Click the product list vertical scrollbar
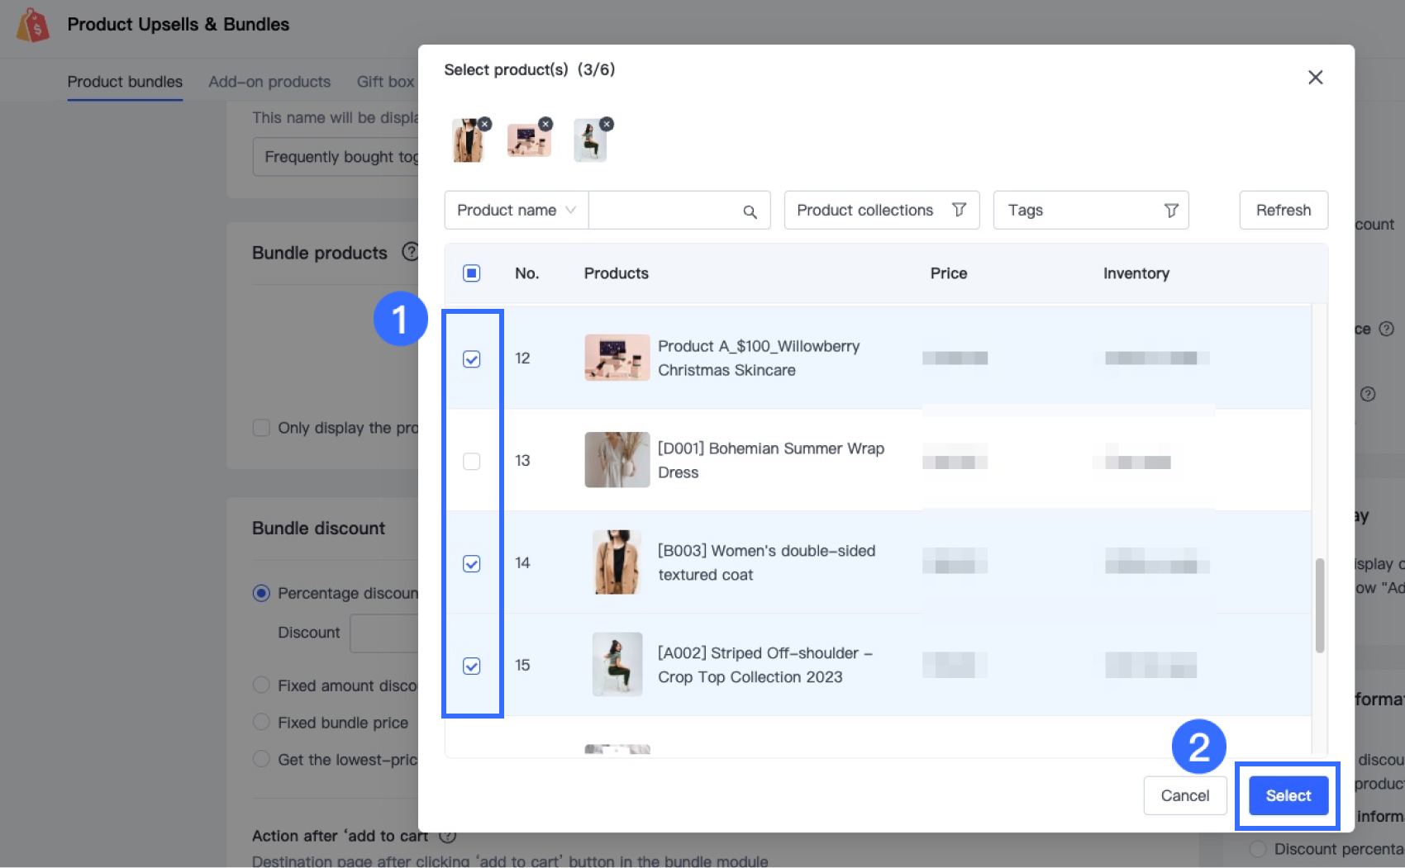1405x868 pixels. pos(1320,605)
